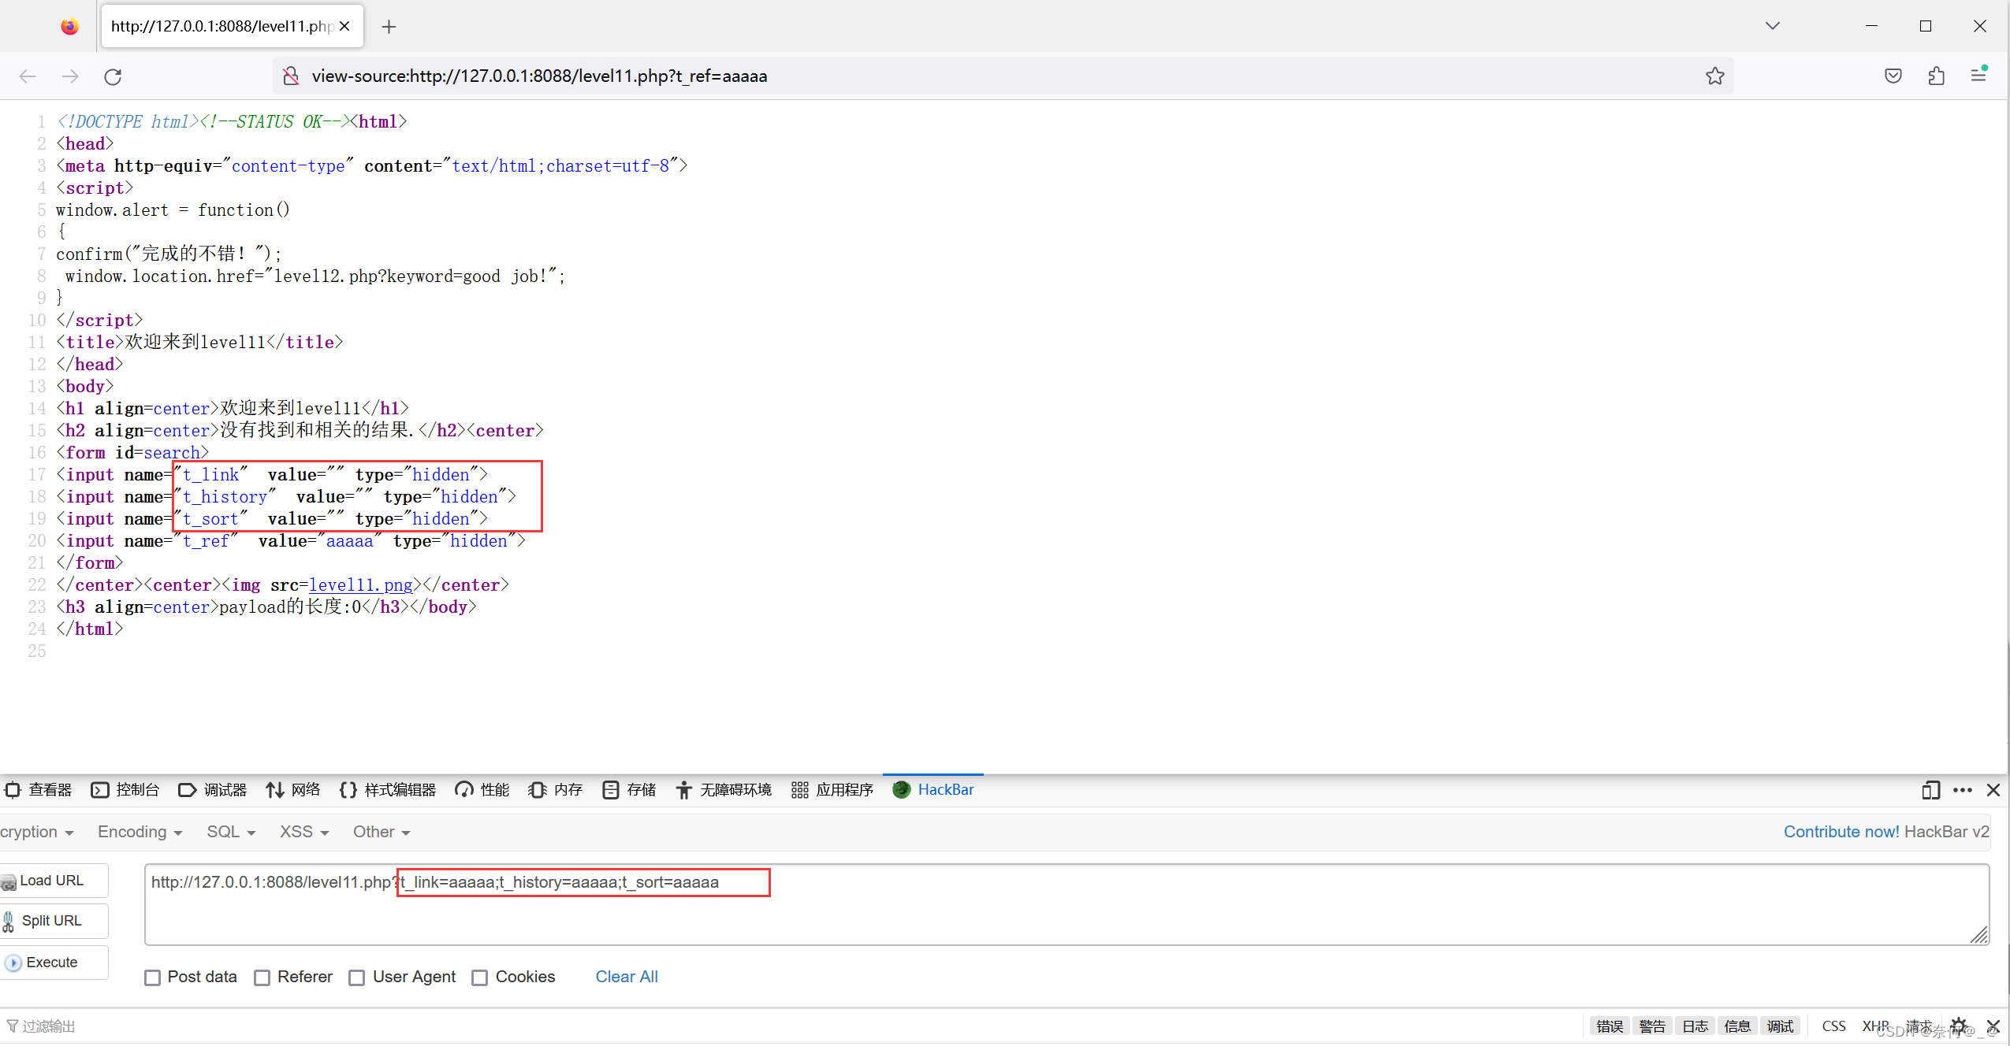Expand the SQL dropdown menu
Viewport: 2010px width, 1046px height.
pos(231,832)
